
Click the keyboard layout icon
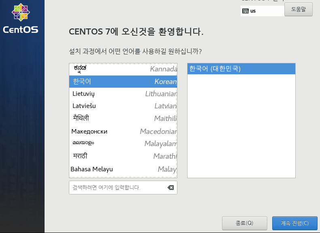tap(245, 11)
